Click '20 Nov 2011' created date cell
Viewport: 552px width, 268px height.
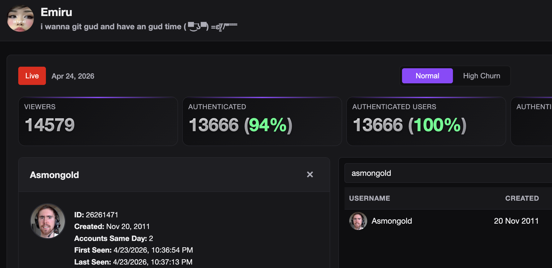pyautogui.click(x=516, y=221)
